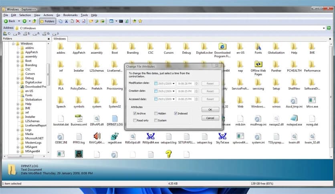Select the RAVCpl64 speaker icon file

pos(97,136)
